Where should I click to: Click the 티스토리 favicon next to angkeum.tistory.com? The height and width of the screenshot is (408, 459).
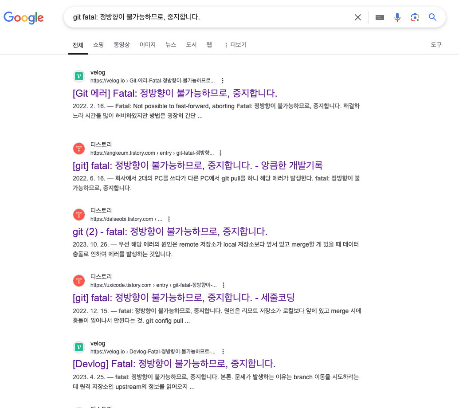click(78, 148)
